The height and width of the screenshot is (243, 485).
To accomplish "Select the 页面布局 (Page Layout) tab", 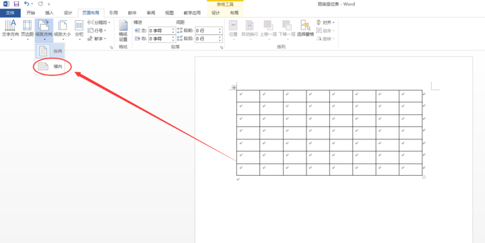I will [x=91, y=13].
